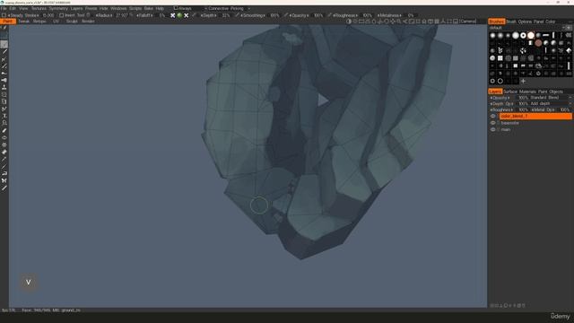The height and width of the screenshot is (323, 574).
Task: Click the Steady Stroke value field
Action: 48,15
